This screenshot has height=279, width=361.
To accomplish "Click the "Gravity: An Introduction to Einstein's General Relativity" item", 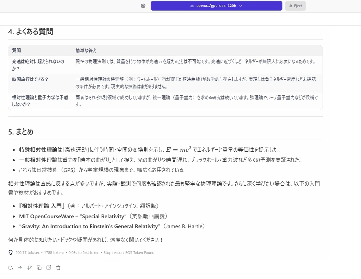I will pyautogui.click(x=112, y=226).
